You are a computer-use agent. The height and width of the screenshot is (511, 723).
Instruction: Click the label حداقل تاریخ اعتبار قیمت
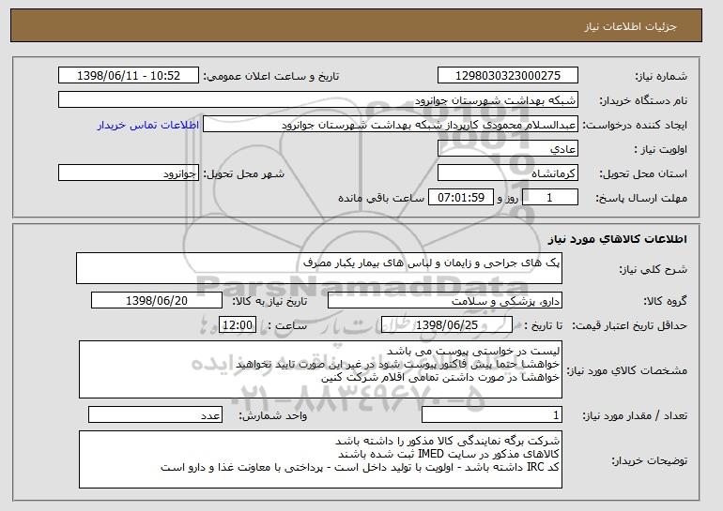pyautogui.click(x=630, y=325)
